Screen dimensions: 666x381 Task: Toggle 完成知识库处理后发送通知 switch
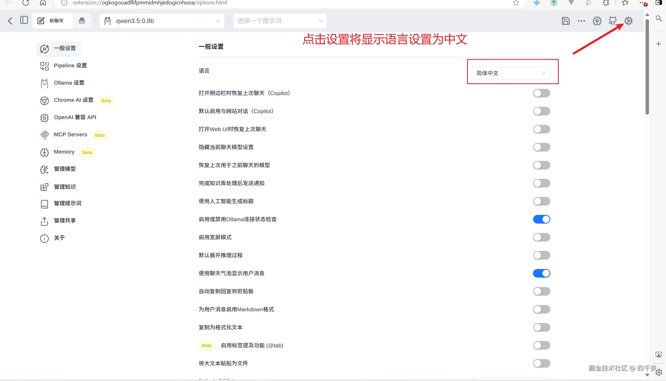(541, 183)
